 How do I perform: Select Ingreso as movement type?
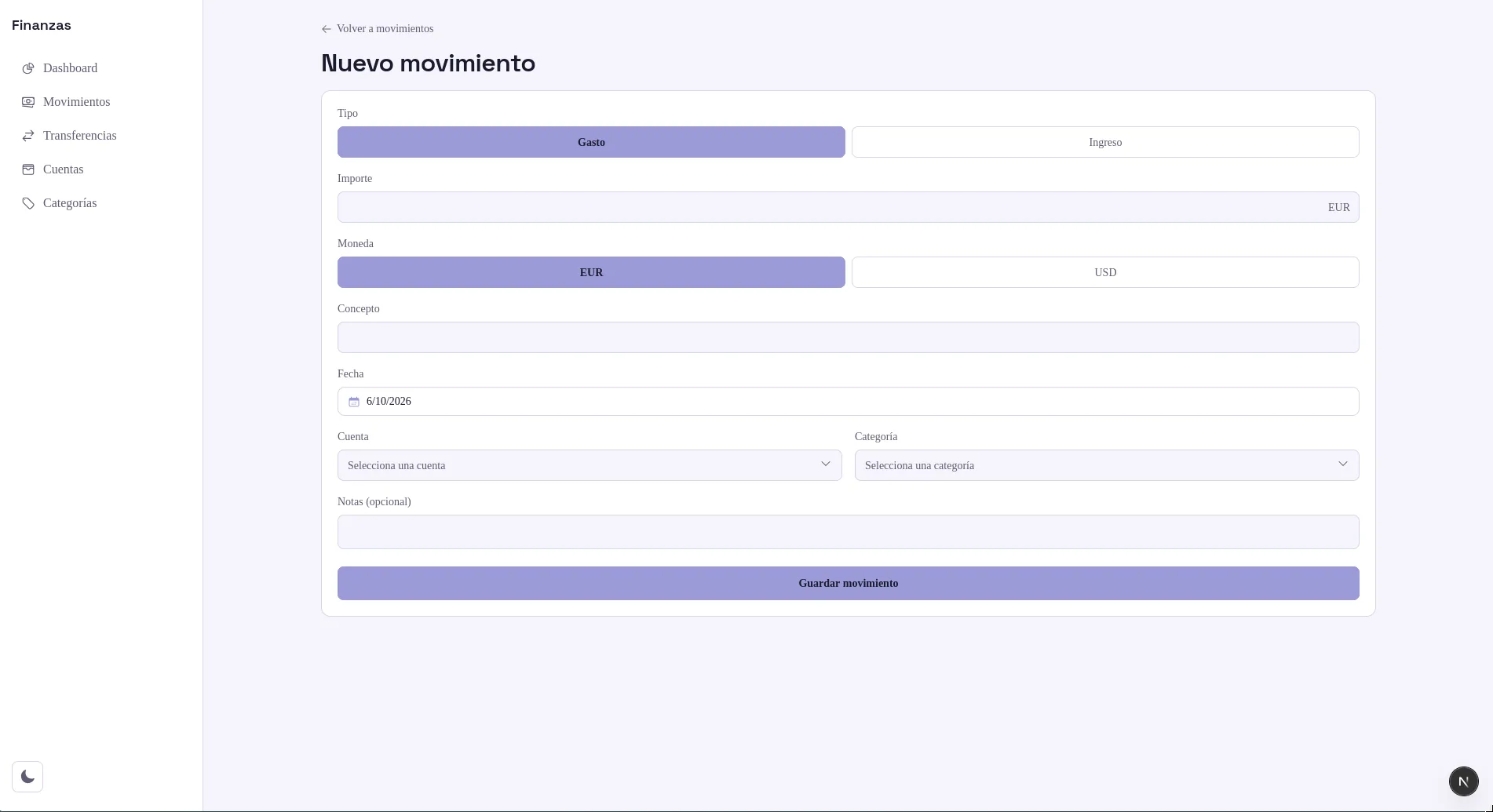click(1105, 142)
